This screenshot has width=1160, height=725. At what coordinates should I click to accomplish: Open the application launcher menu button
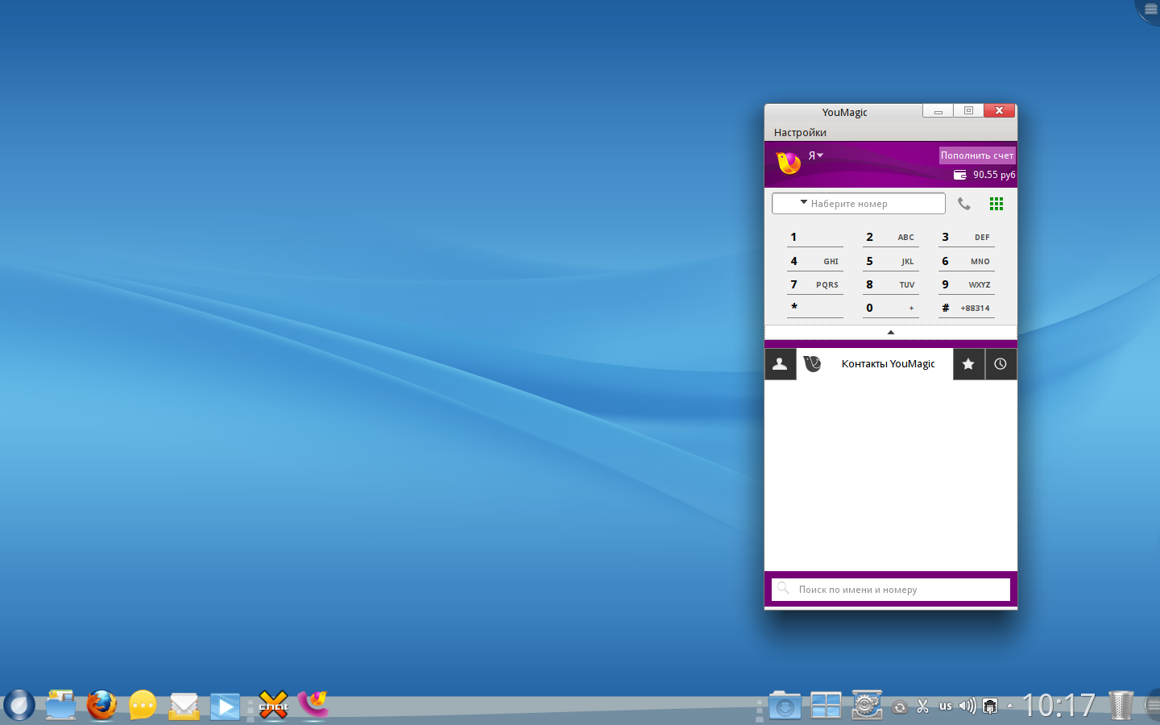(x=19, y=706)
